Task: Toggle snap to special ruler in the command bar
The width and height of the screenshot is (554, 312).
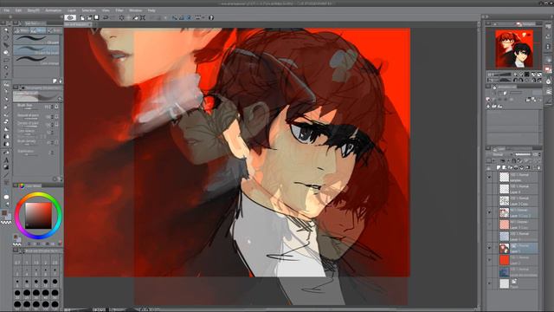Action: (x=182, y=17)
